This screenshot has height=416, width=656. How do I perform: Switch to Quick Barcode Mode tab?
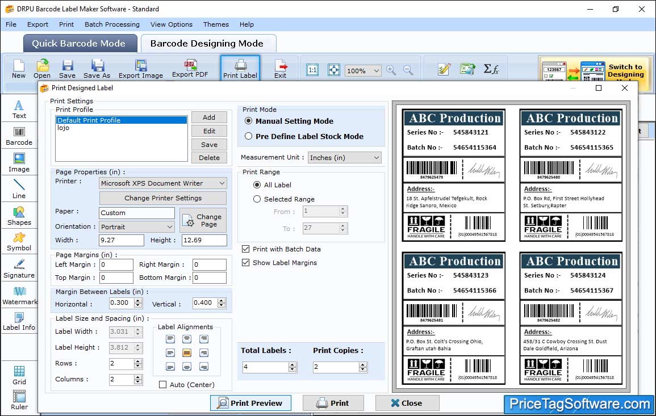coord(80,44)
